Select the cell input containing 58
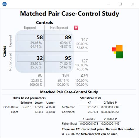 tap(30, 38)
